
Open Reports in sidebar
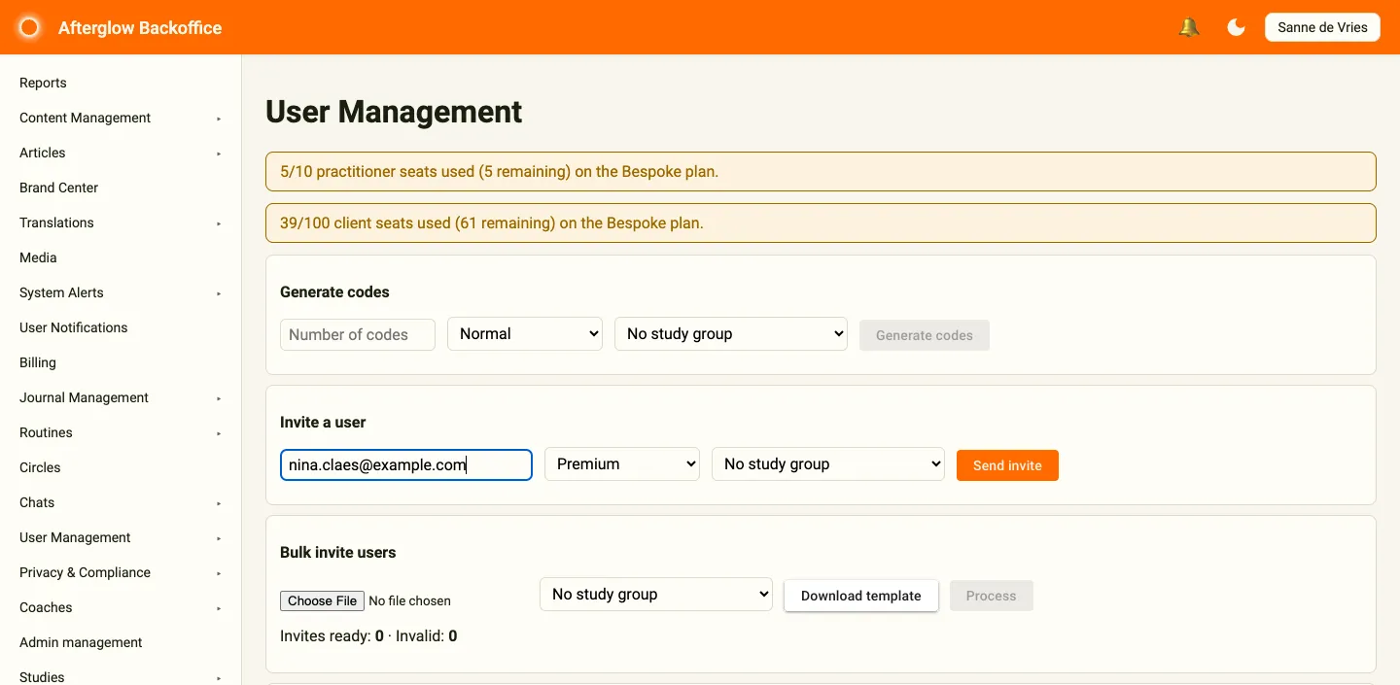[43, 83]
